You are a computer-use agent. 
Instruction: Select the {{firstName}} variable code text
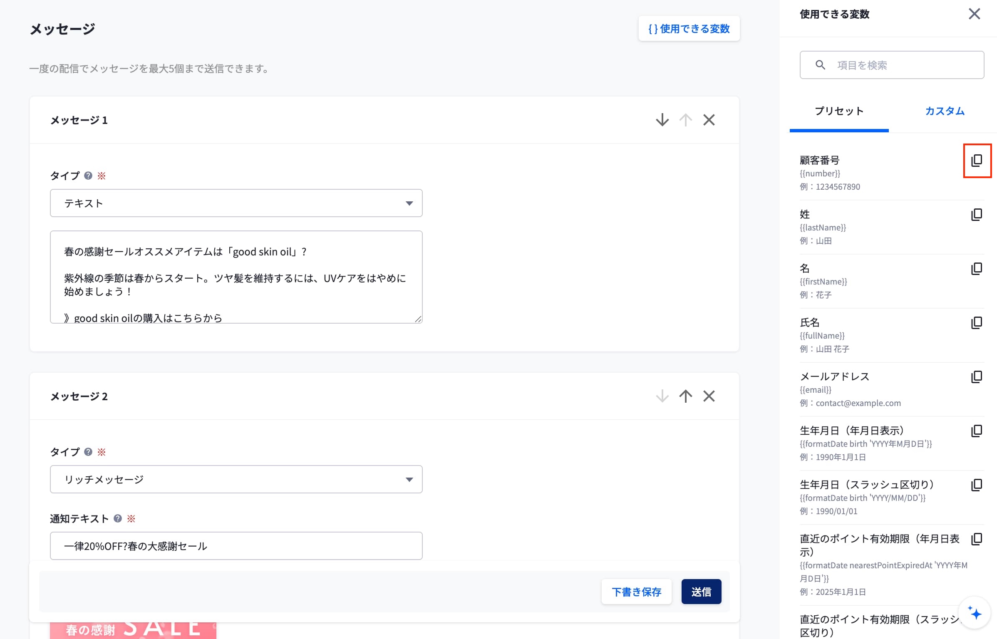[823, 282]
